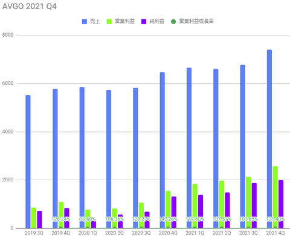Select the blue revenue bar for 2020 1Q
Image resolution: width=290 pixels, height=238 pixels.
click(82, 158)
